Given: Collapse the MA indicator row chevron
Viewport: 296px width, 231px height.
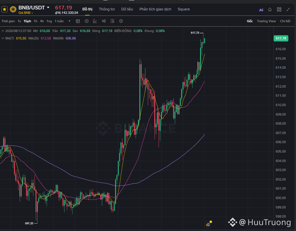Looking at the screenshot, I should tap(3, 38).
